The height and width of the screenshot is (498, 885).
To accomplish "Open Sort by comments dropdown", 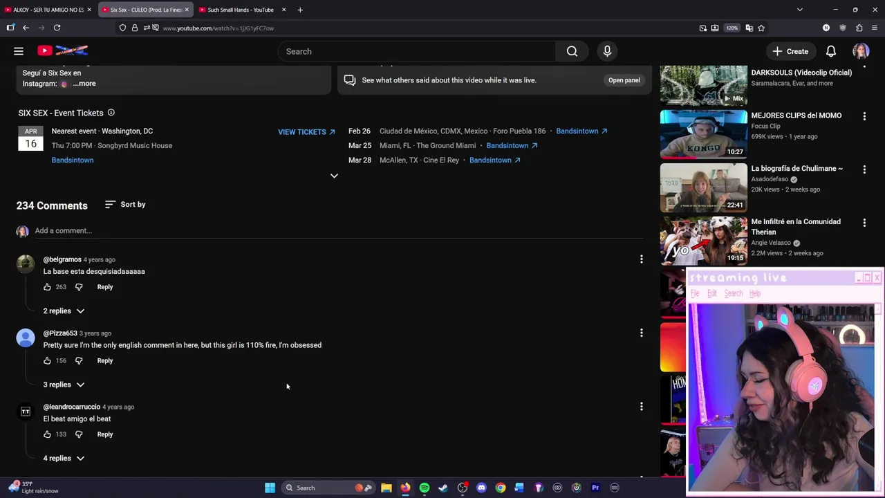I will tap(125, 205).
